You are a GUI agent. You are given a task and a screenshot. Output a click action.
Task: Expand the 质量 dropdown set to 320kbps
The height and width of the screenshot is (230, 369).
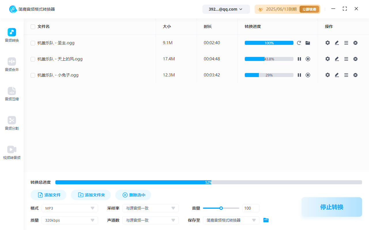pos(69,220)
